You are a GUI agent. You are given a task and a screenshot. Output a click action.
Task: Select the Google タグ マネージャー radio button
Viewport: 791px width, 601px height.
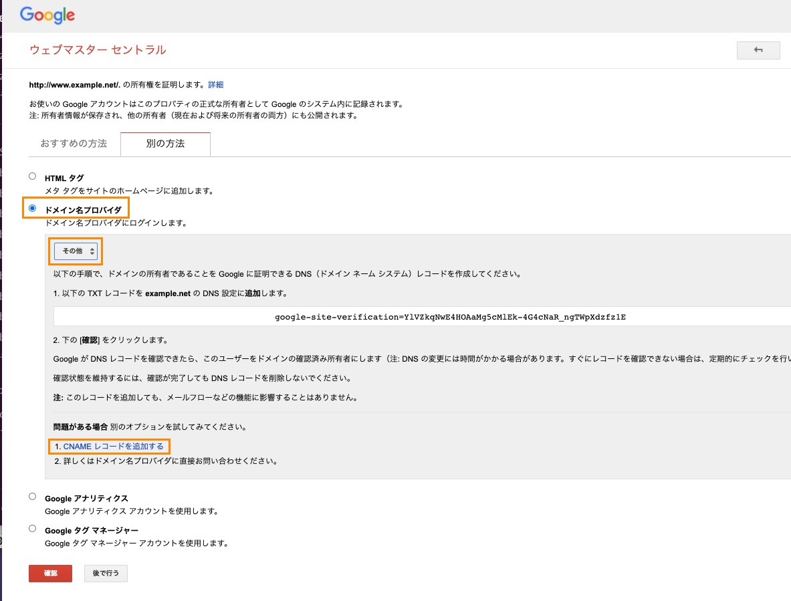32,528
